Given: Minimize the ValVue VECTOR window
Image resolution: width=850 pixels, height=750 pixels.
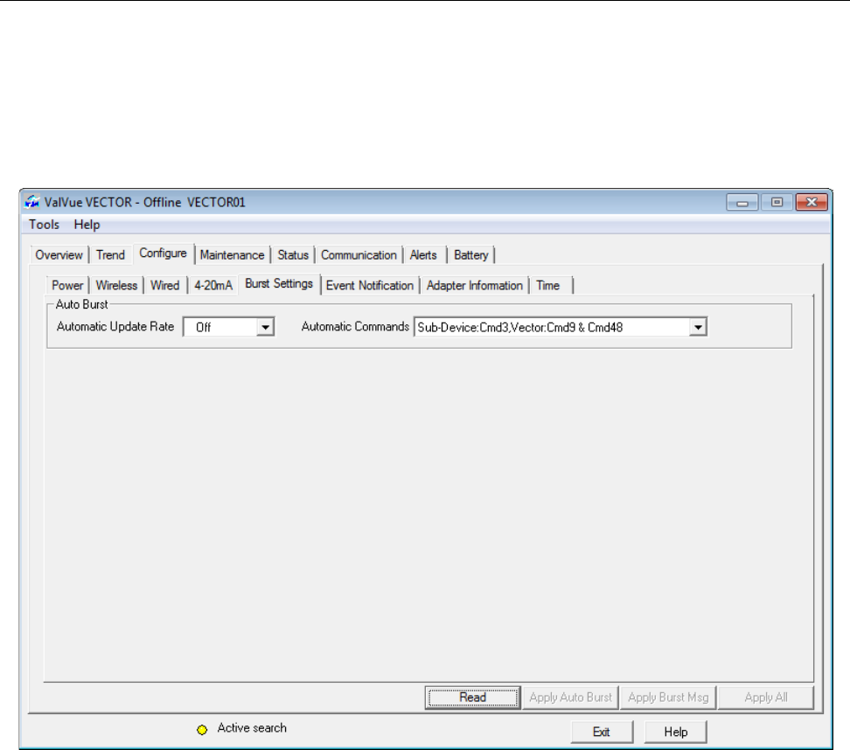Looking at the screenshot, I should [742, 202].
